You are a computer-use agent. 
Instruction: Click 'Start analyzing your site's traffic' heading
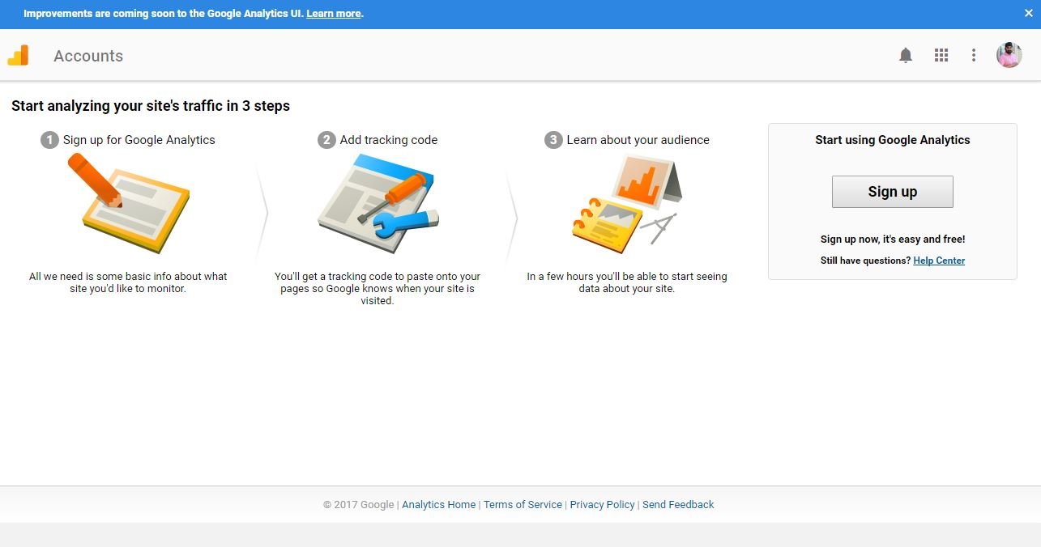click(x=151, y=106)
